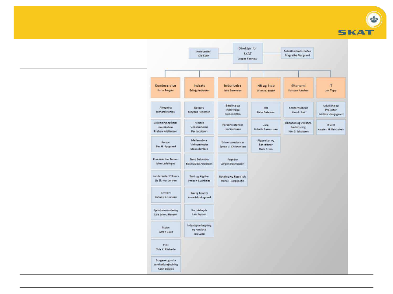Select the Kundecenter Erhverv box
The height and width of the screenshot is (294, 393).
pyautogui.click(x=166, y=178)
